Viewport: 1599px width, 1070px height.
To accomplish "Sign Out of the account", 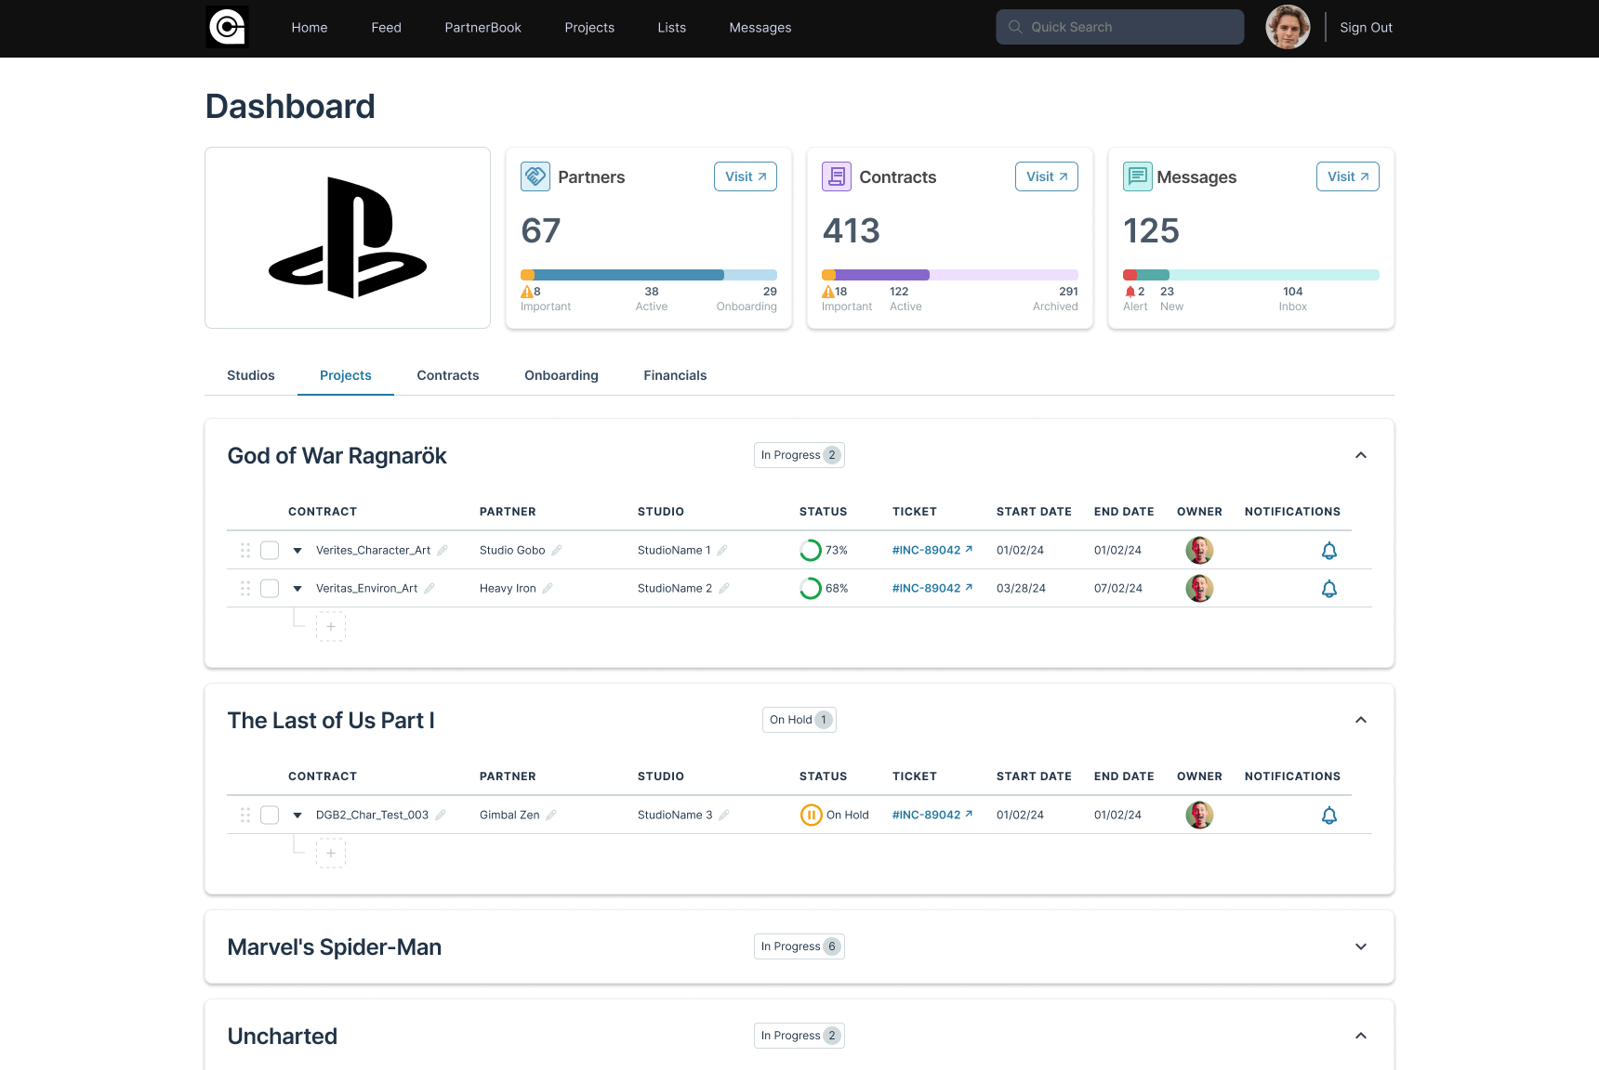I will [1366, 28].
